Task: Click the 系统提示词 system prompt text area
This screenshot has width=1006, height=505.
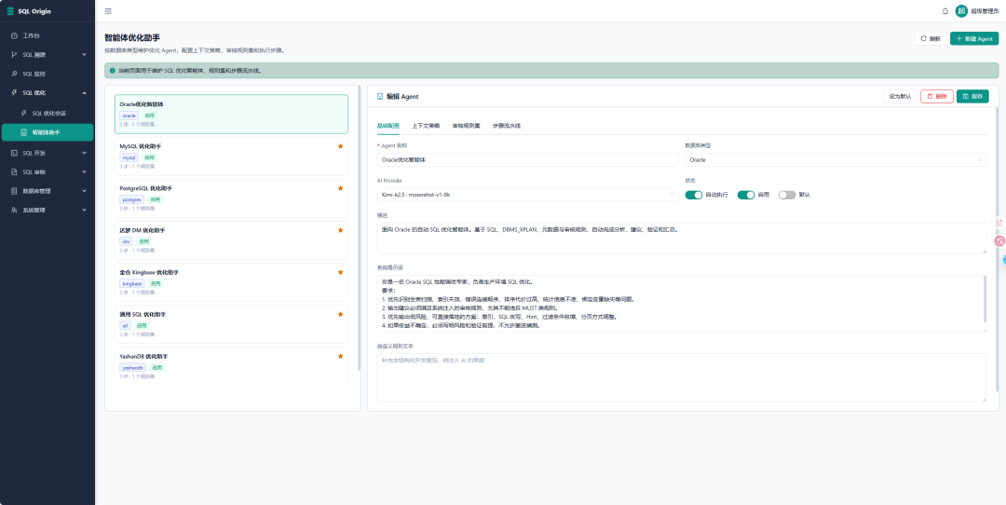Action: click(681, 304)
